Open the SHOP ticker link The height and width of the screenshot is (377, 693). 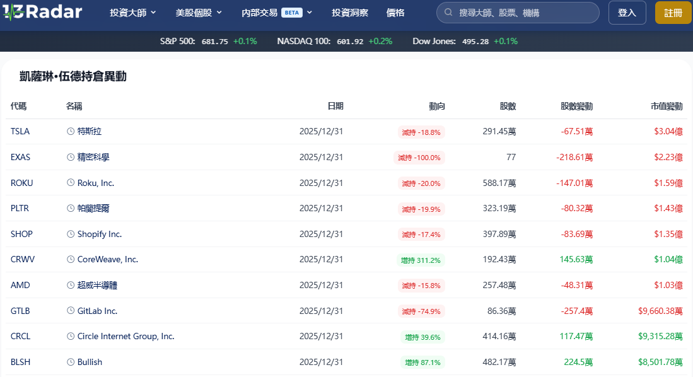pos(21,234)
